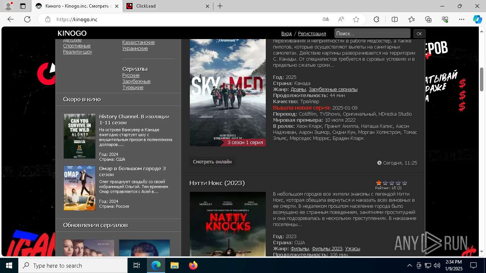Open the Windows Start menu
The height and width of the screenshot is (273, 486).
click(x=9, y=265)
